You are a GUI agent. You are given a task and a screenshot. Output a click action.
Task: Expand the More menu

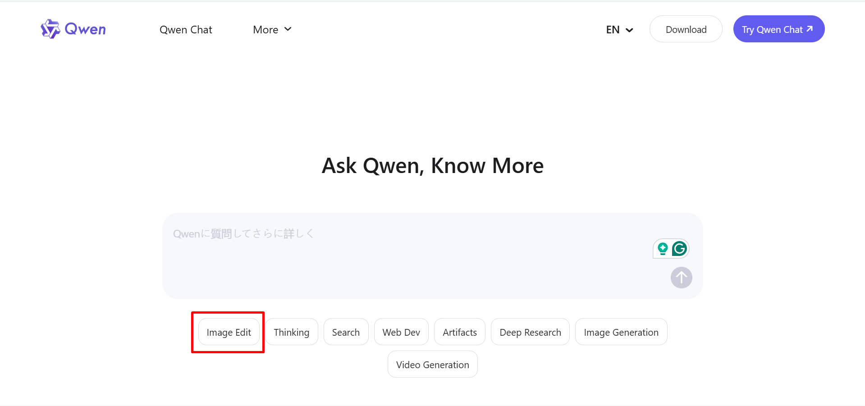pyautogui.click(x=272, y=30)
